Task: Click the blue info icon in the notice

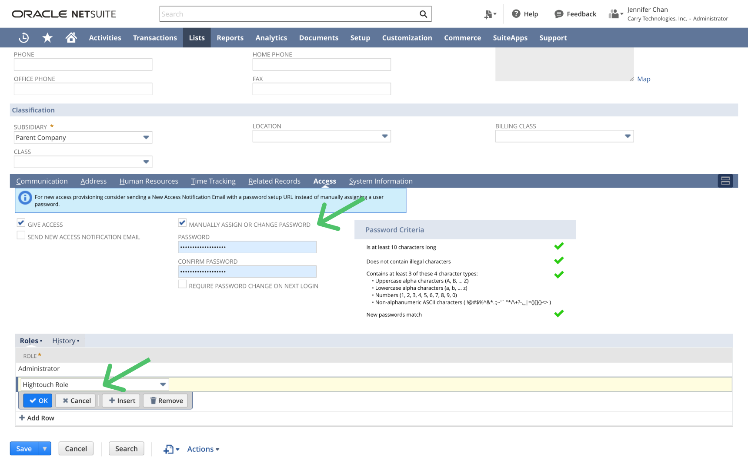Action: point(25,198)
